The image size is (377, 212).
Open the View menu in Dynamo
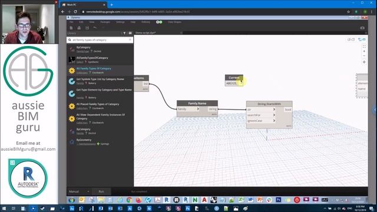[92, 22]
